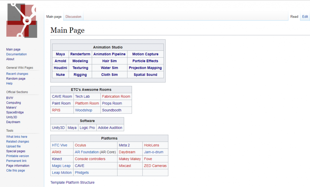The height and width of the screenshot is (187, 310).
Task: Click the RPIS link
Action: click(x=56, y=110)
